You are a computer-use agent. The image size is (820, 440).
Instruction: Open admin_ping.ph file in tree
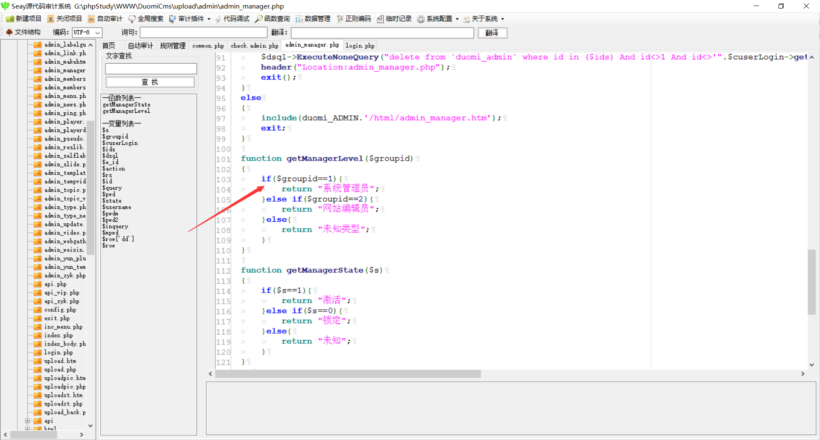tap(65, 113)
